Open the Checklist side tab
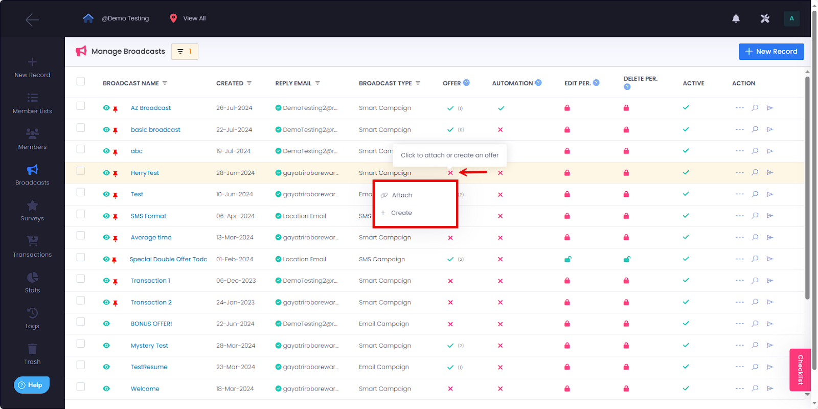This screenshot has height=409, width=818. coord(800,370)
